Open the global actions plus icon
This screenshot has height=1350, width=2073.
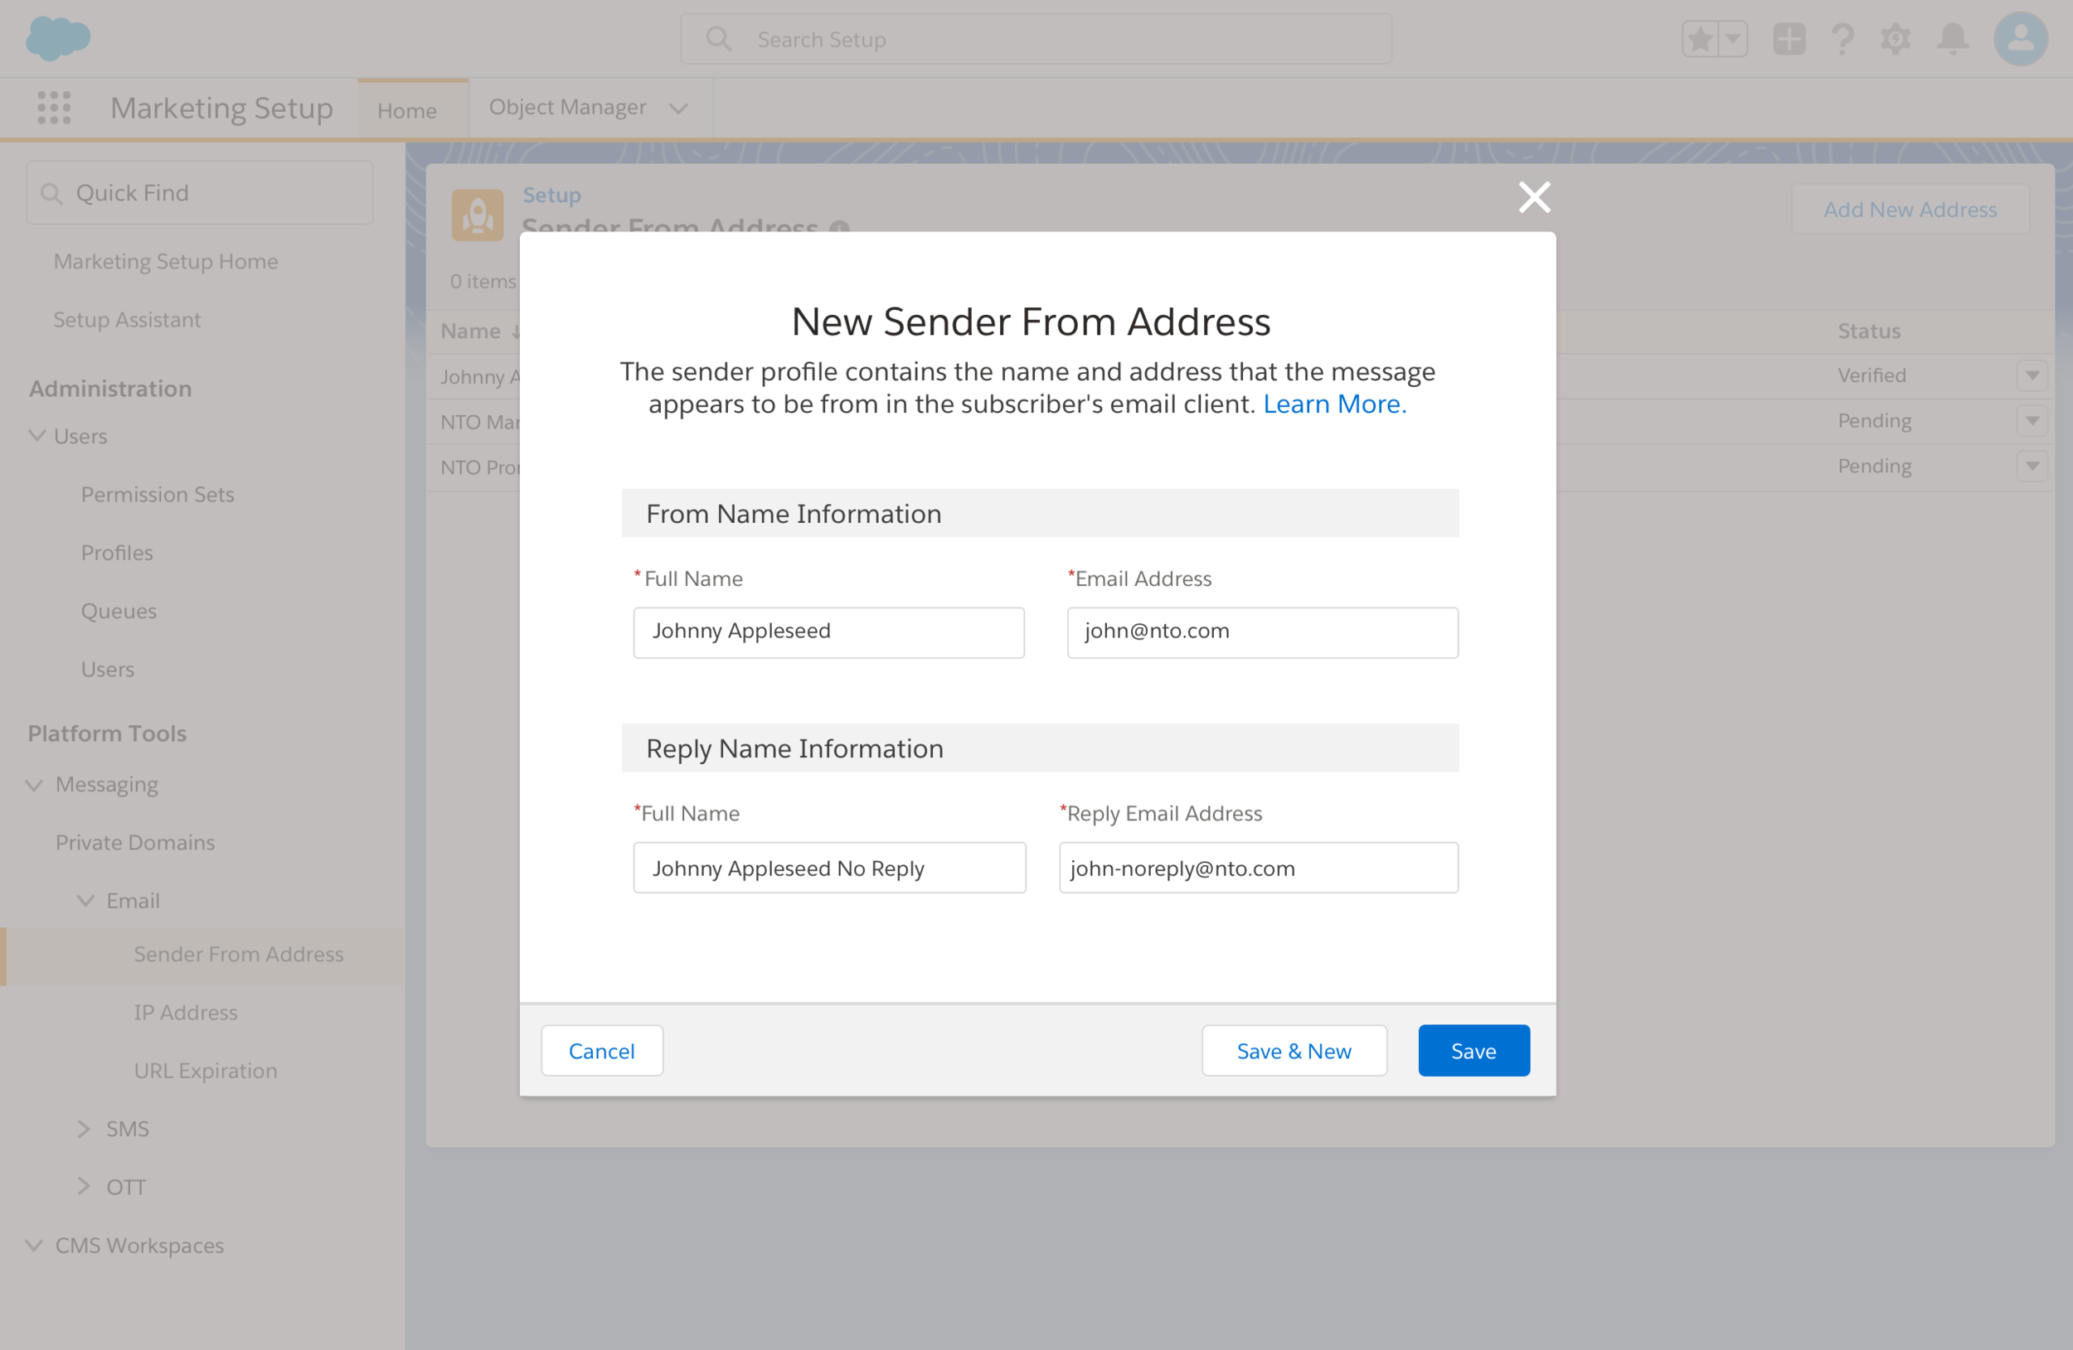(x=1789, y=39)
